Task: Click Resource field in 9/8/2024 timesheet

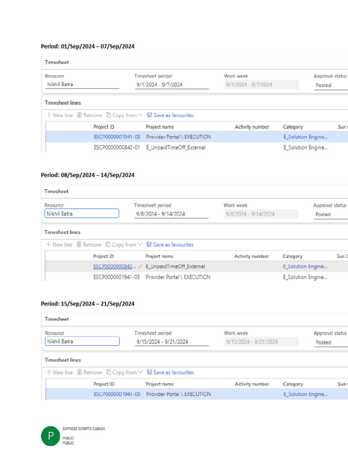Action: 82,213
